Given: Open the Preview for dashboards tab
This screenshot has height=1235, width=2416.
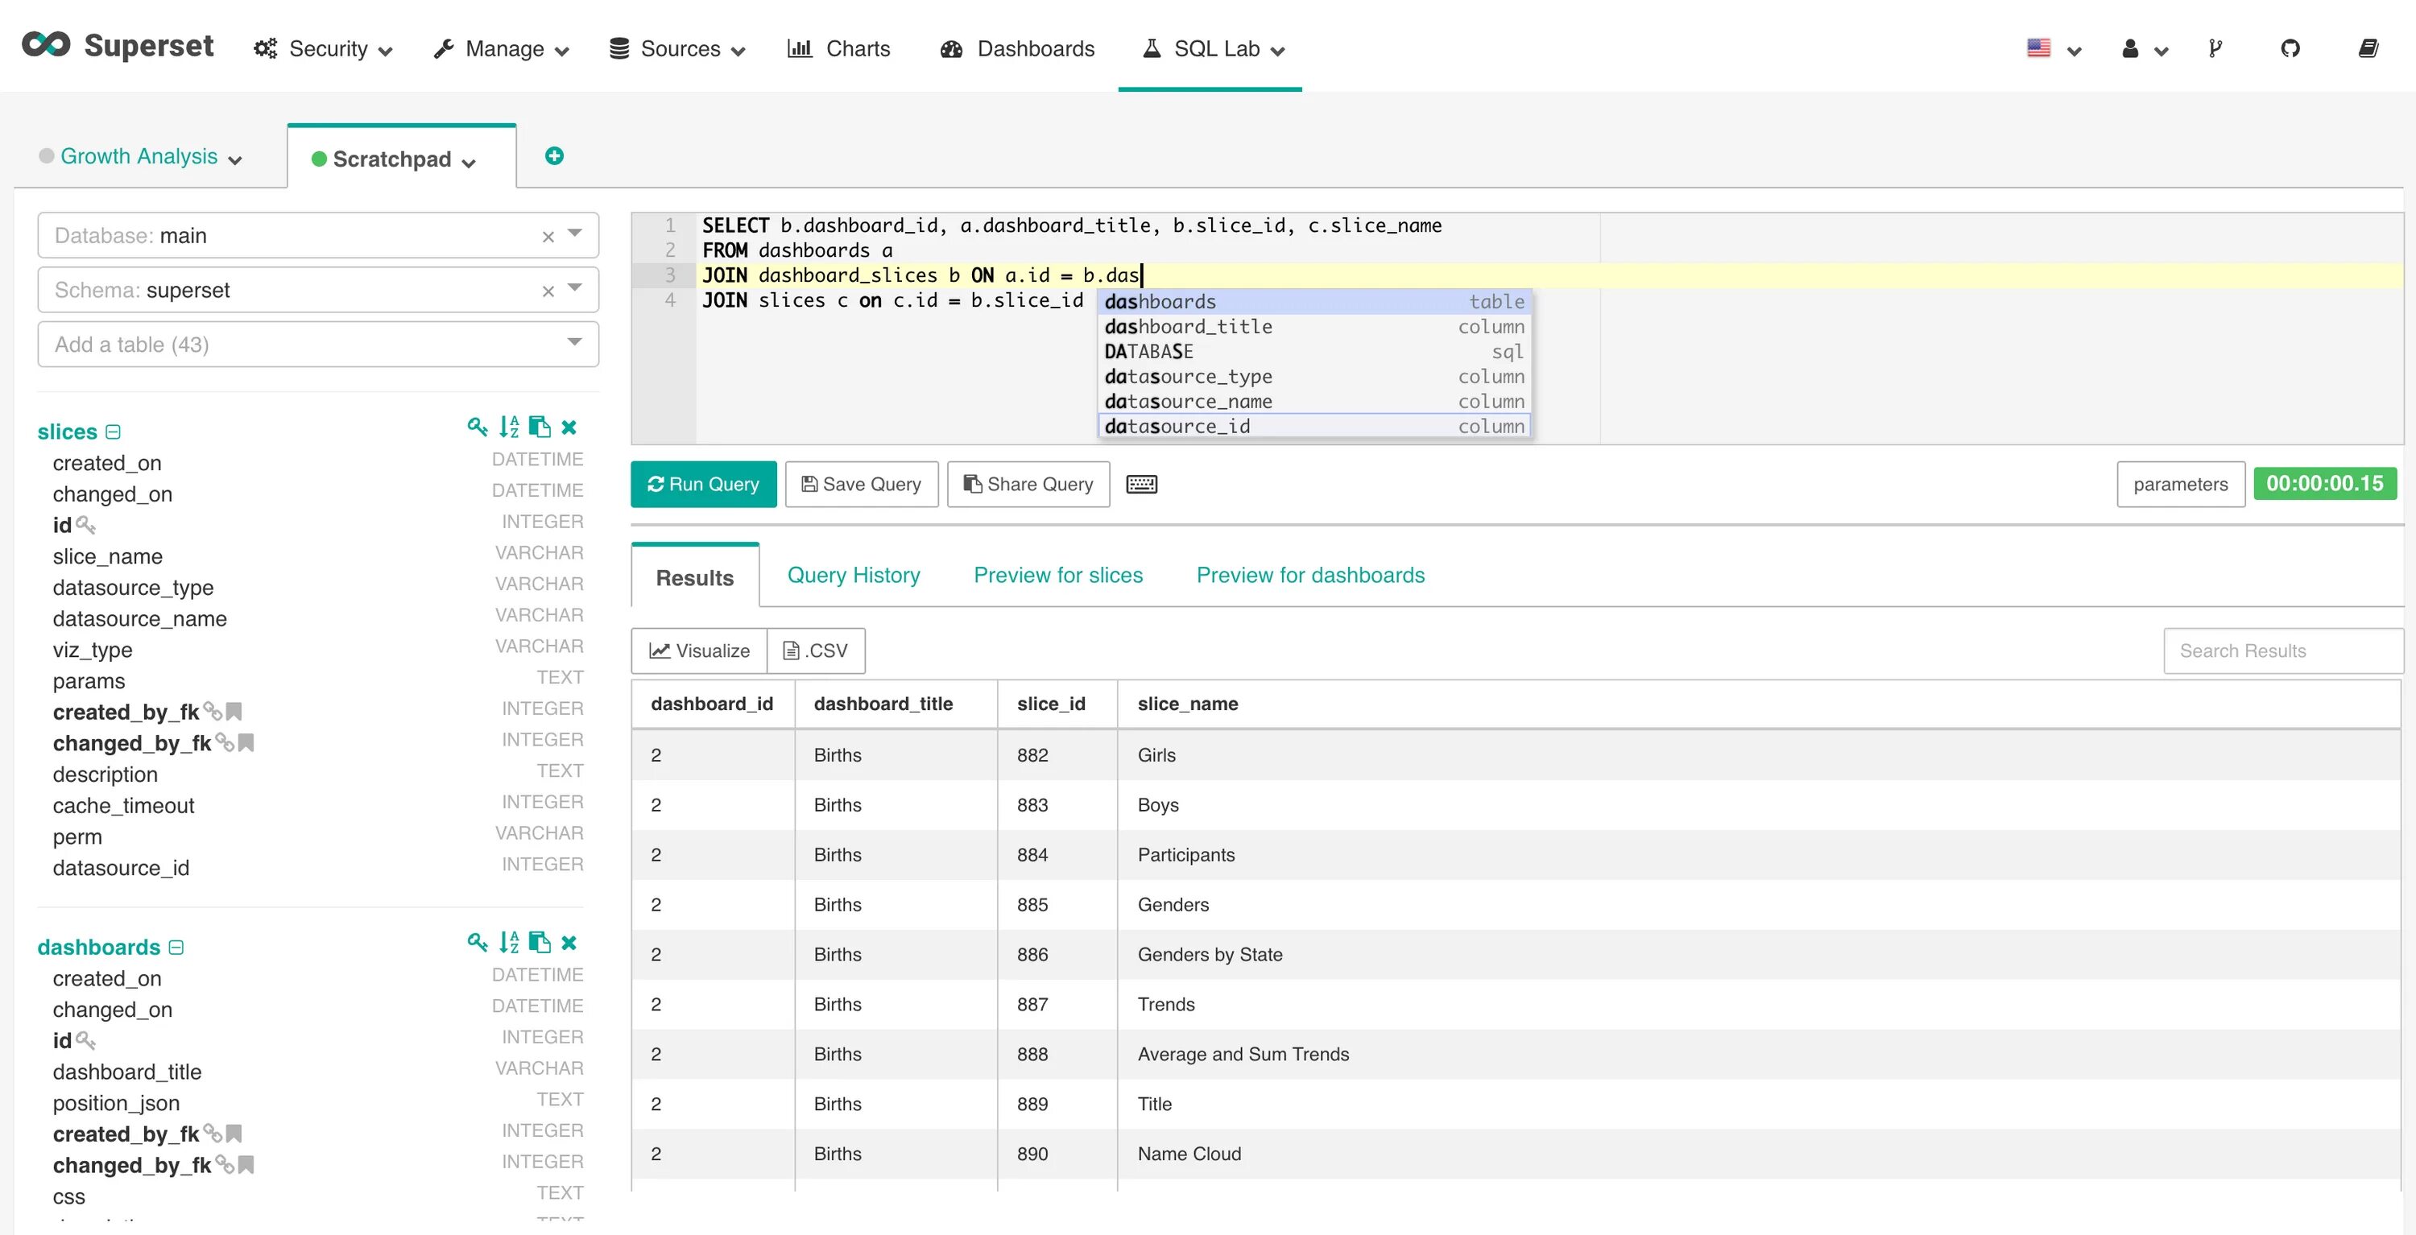Looking at the screenshot, I should pyautogui.click(x=1309, y=575).
